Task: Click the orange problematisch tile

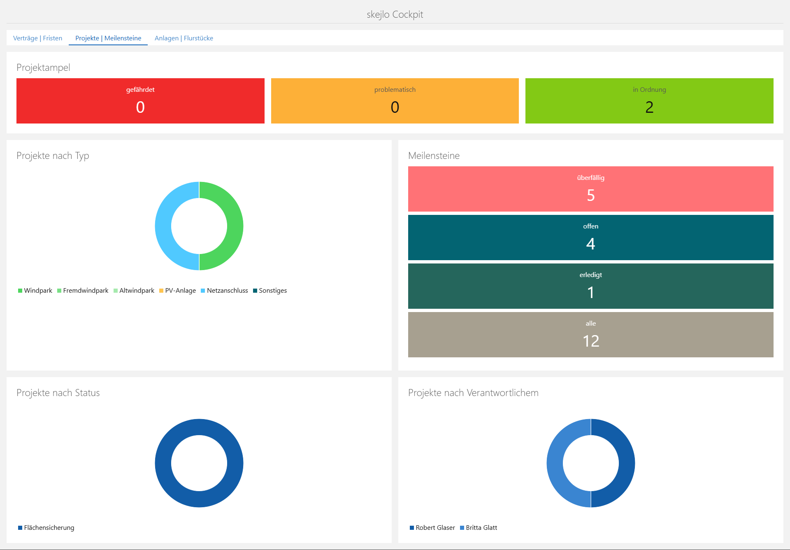Action: (x=395, y=101)
